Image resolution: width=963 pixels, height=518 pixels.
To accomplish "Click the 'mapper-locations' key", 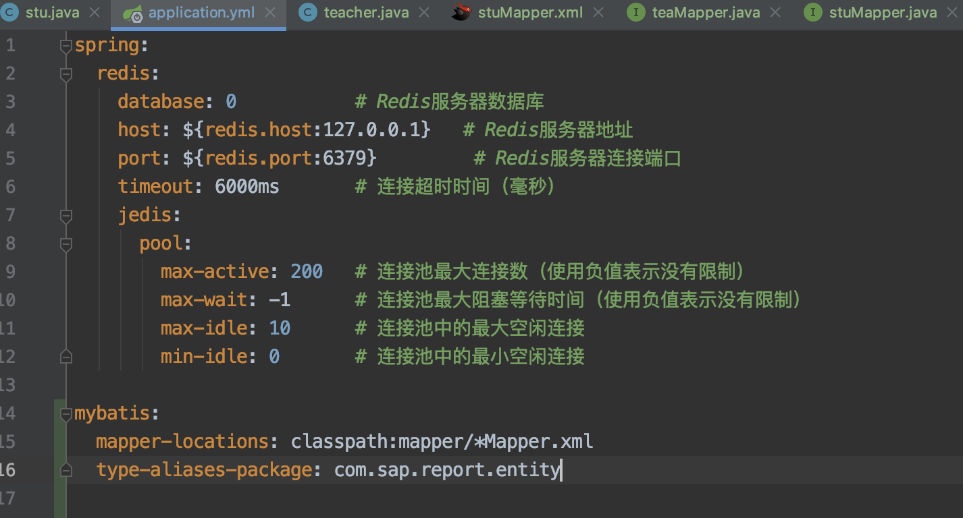I will coord(182,442).
